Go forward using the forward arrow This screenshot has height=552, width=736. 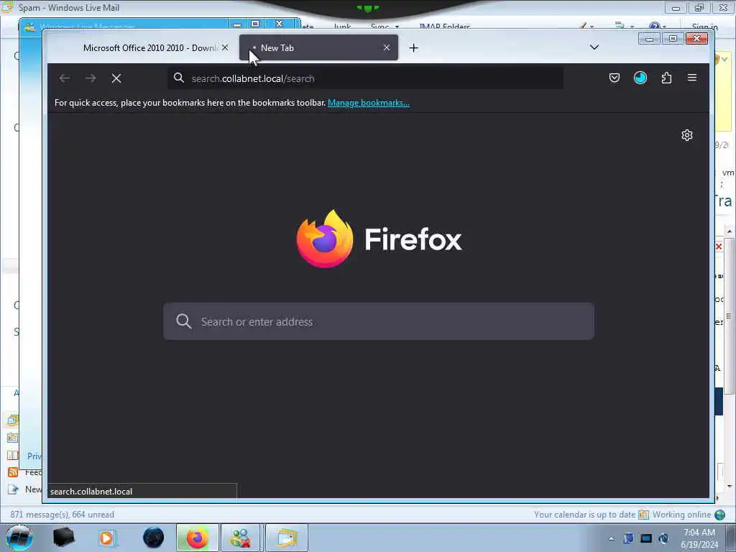pyautogui.click(x=91, y=78)
